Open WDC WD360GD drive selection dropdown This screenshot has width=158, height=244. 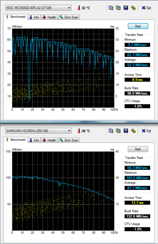click(x=38, y=8)
